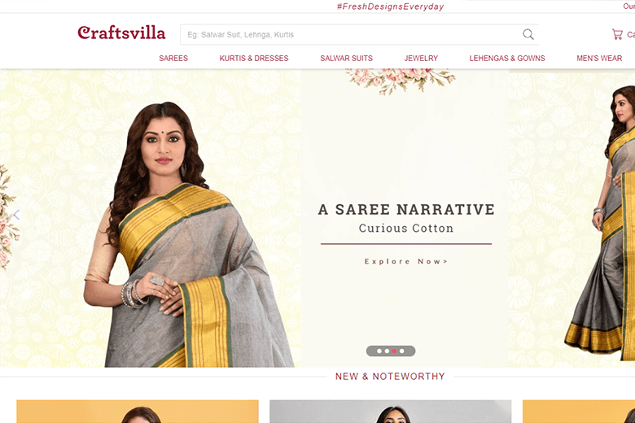Select the second carousel dot
The image size is (635, 423).
pos(387,351)
